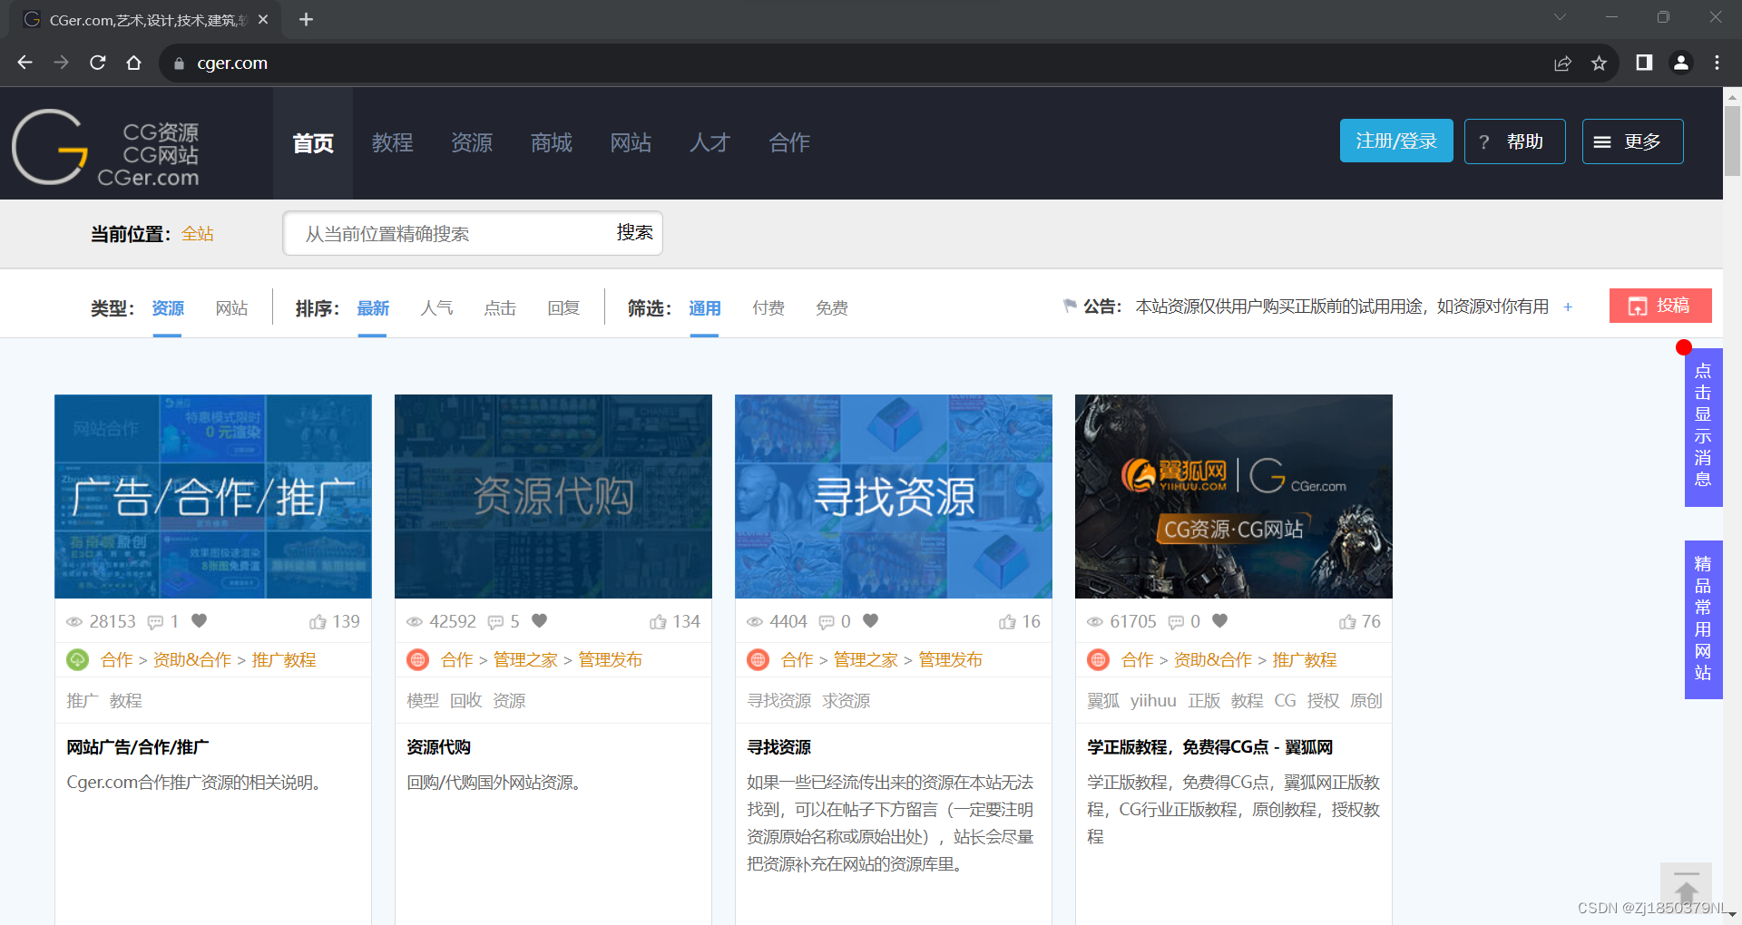Image resolution: width=1742 pixels, height=925 pixels.
Task: Reload the page with refresh icon
Action: 97,63
